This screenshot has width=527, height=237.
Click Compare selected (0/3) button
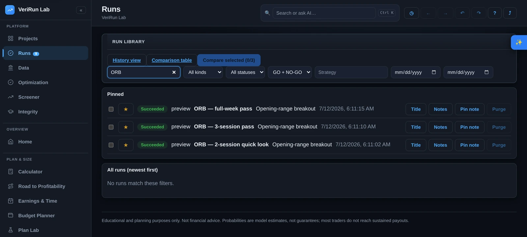[x=229, y=60]
